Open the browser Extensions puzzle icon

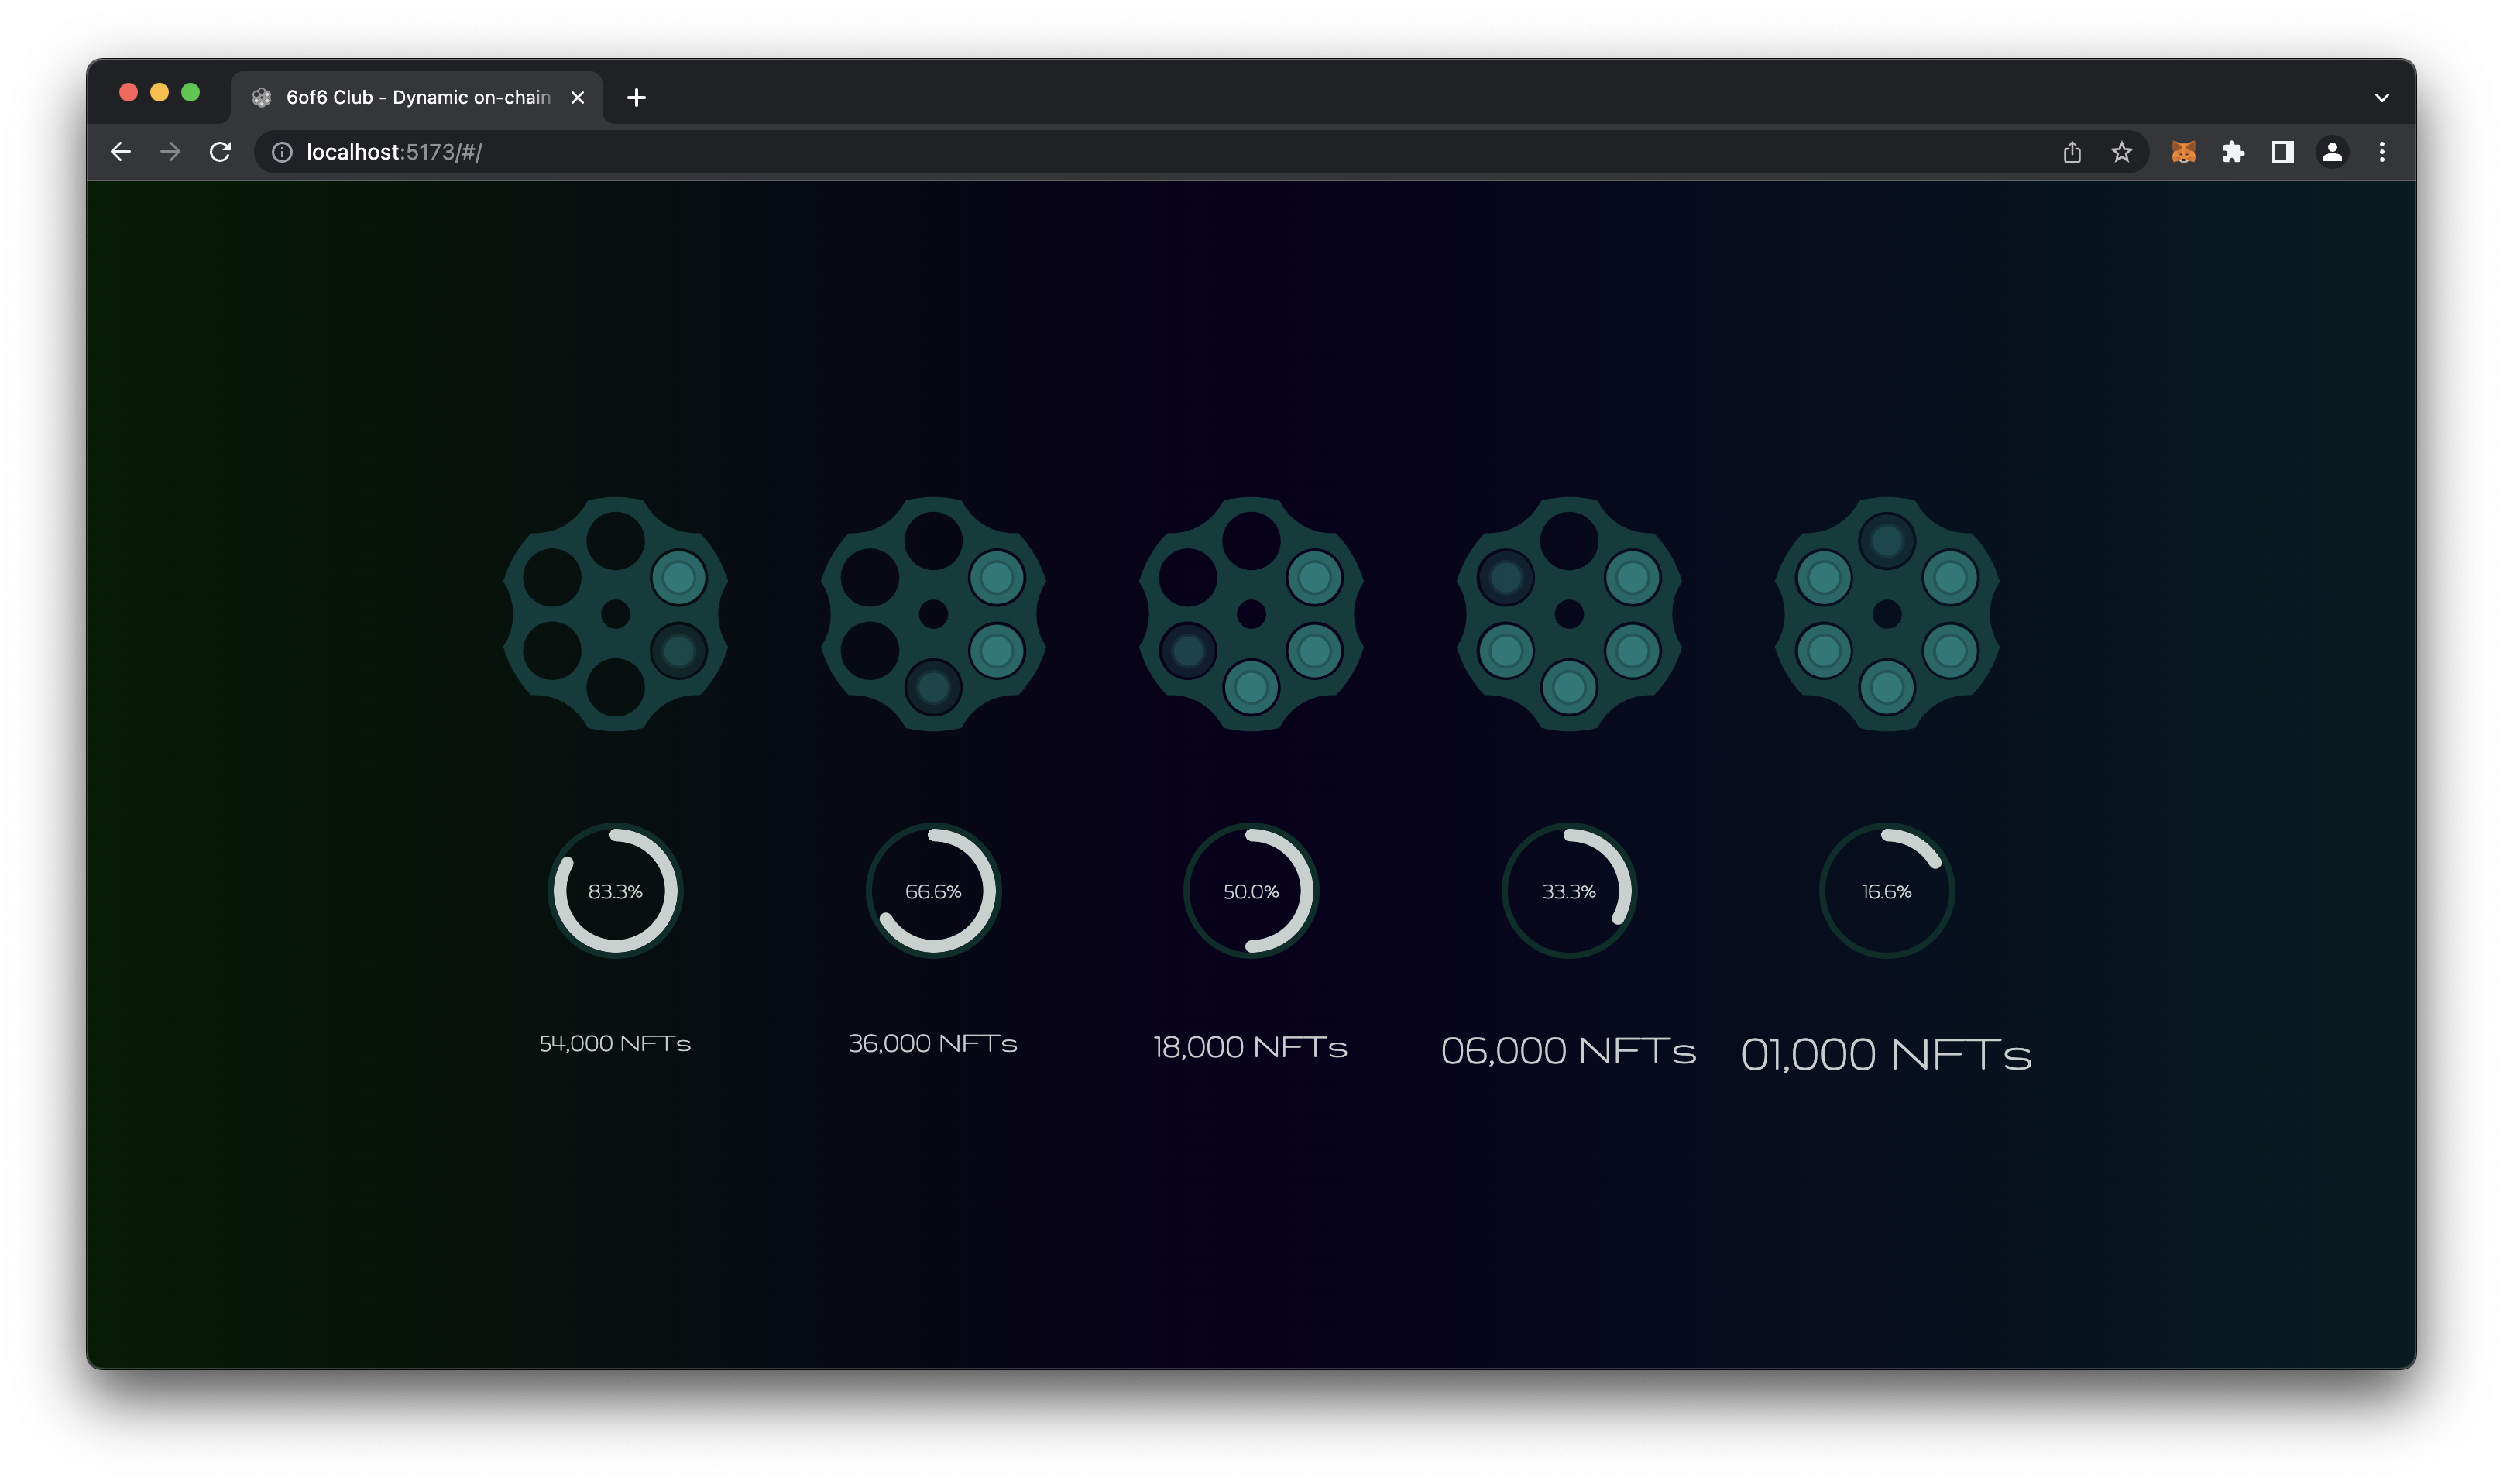(2233, 152)
